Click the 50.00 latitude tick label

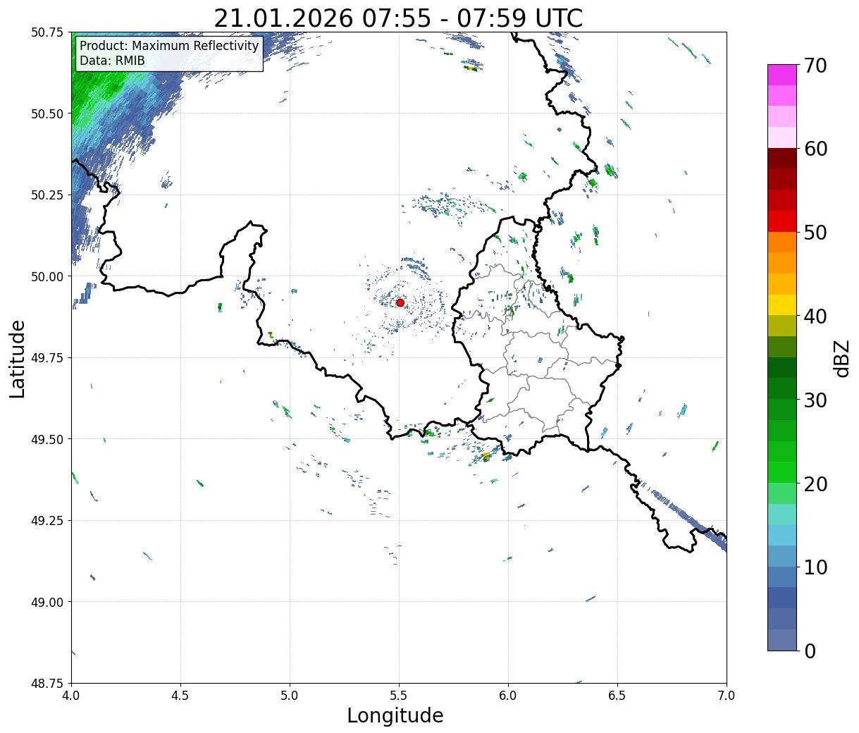pos(48,276)
